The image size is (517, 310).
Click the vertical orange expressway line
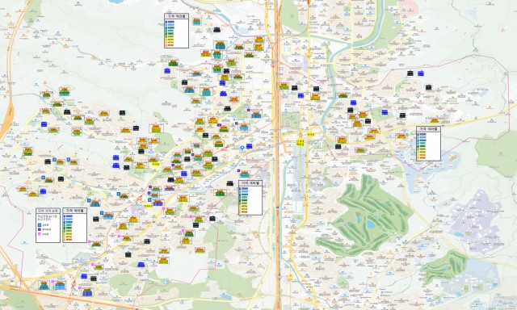tap(276, 155)
